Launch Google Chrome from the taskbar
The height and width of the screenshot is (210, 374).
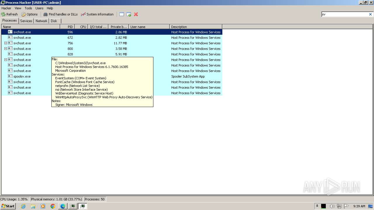(x=53, y=206)
